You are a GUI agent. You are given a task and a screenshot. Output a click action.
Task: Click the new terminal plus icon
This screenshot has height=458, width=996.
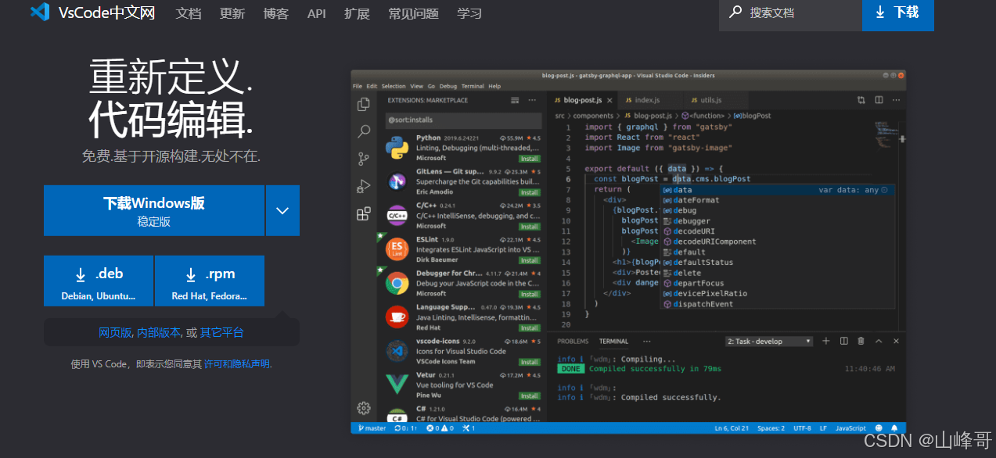(x=826, y=341)
